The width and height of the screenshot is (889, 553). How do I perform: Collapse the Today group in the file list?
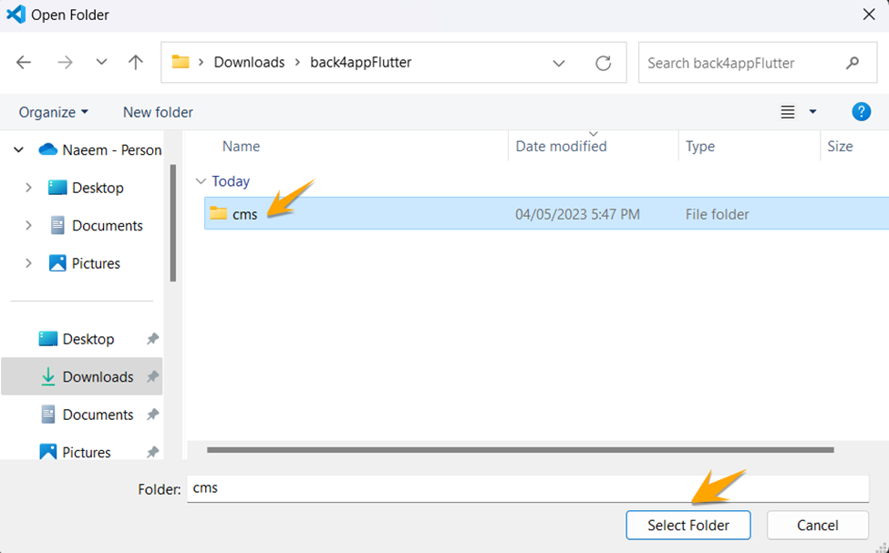click(x=202, y=181)
